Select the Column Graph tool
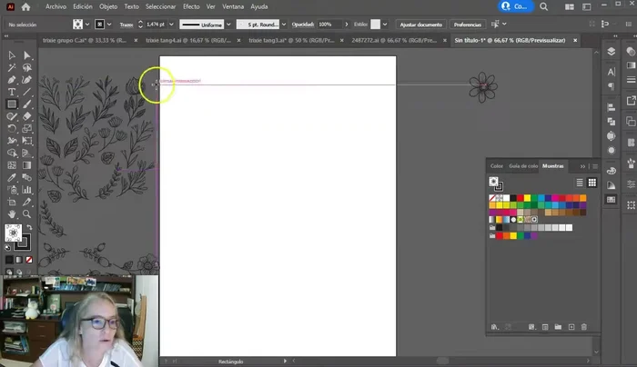The image size is (637, 367). coord(26,189)
